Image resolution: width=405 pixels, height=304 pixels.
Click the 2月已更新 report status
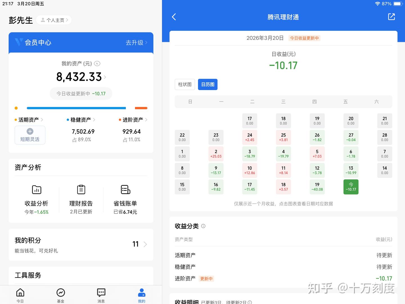(81, 212)
